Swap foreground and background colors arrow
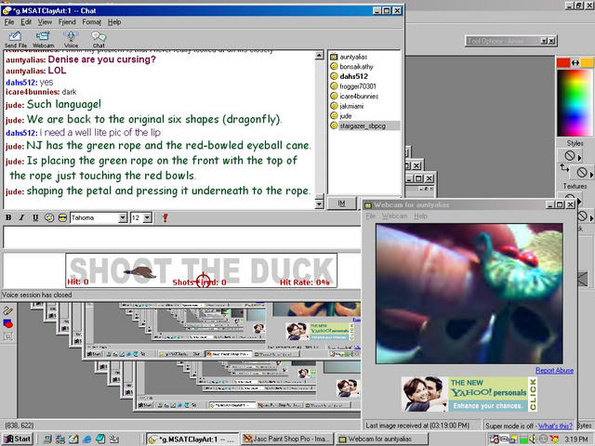Screen dimensions: 595x446 point(575,63)
